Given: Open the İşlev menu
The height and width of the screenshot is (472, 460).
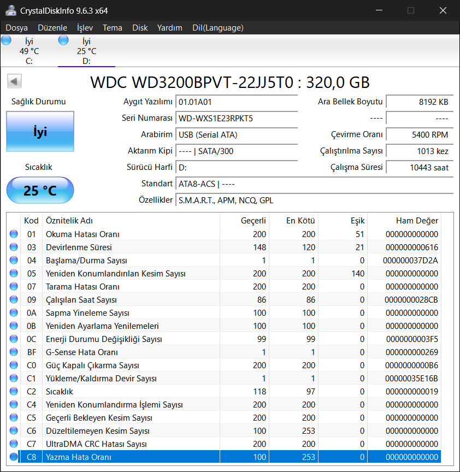Looking at the screenshot, I should pyautogui.click(x=85, y=28).
